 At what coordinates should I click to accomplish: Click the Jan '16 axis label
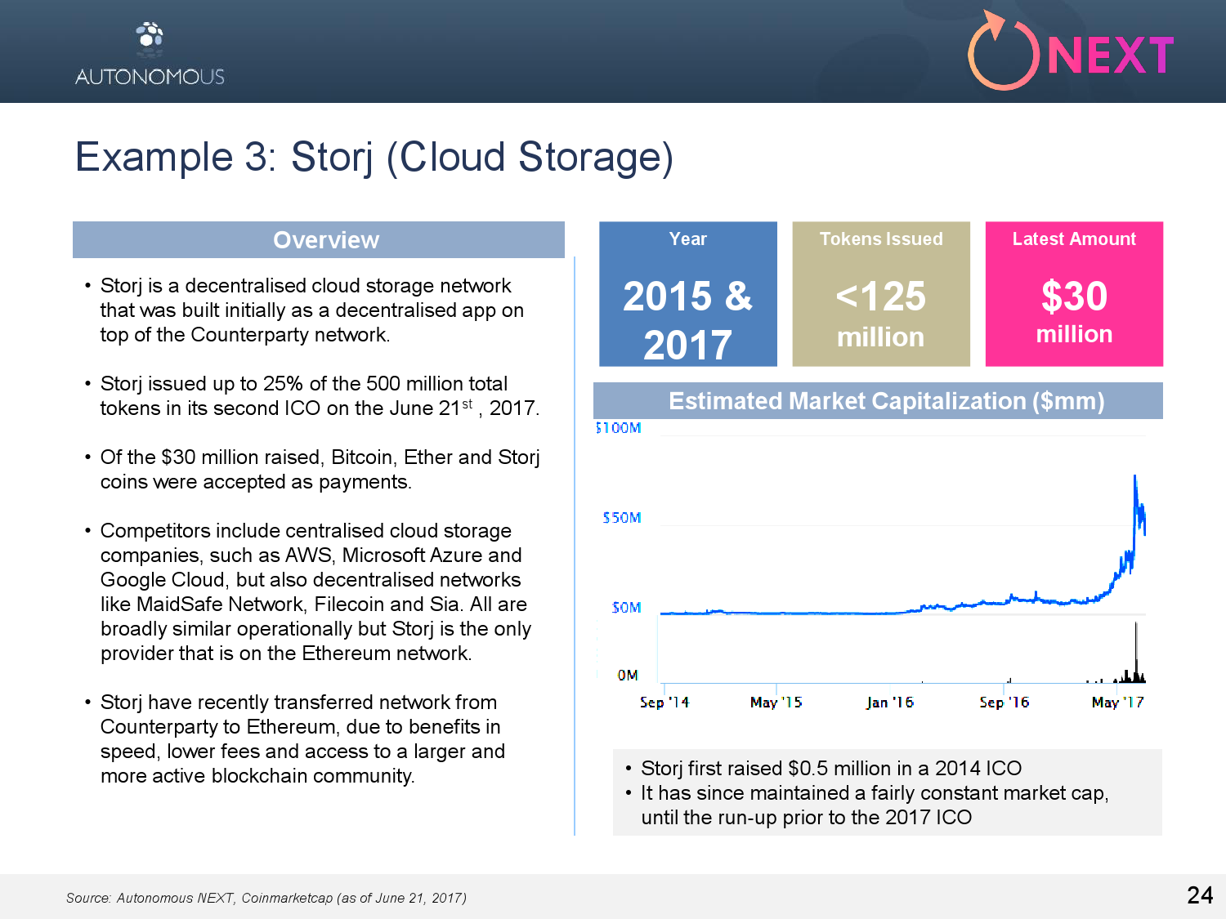(889, 703)
